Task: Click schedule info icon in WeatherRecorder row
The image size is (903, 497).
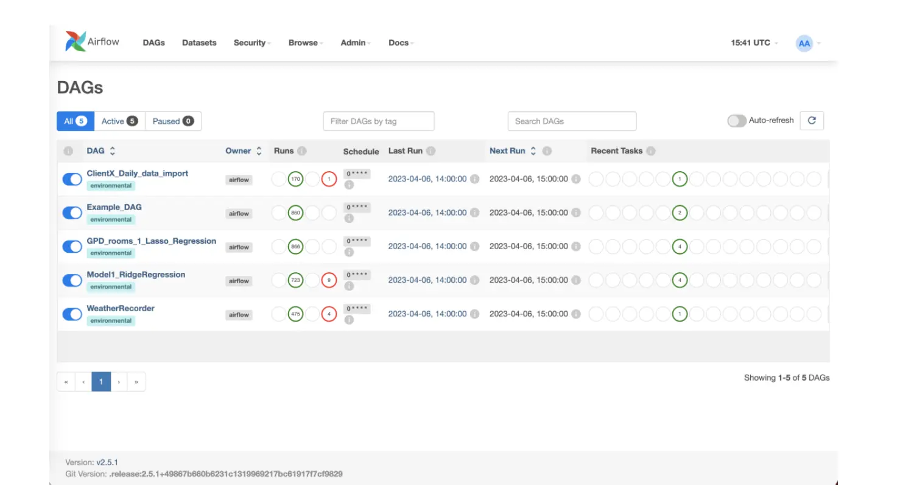Action: pyautogui.click(x=349, y=320)
